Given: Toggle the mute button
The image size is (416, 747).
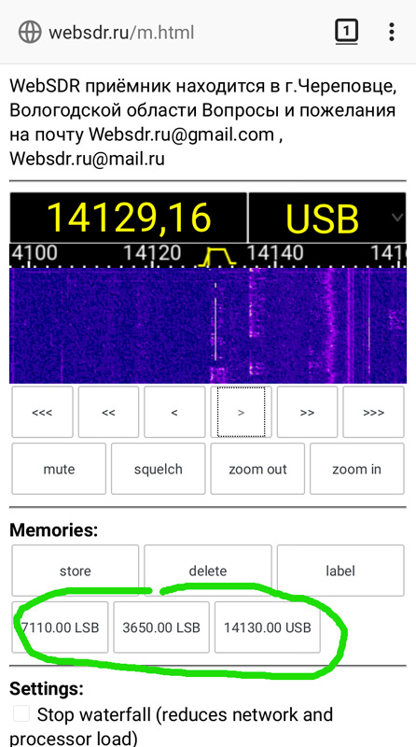Looking at the screenshot, I should point(59,469).
